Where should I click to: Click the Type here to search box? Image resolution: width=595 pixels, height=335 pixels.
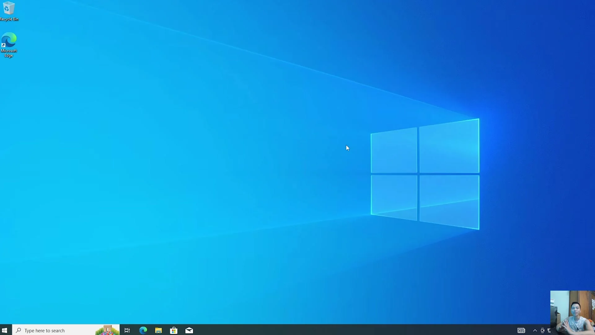click(x=66, y=330)
